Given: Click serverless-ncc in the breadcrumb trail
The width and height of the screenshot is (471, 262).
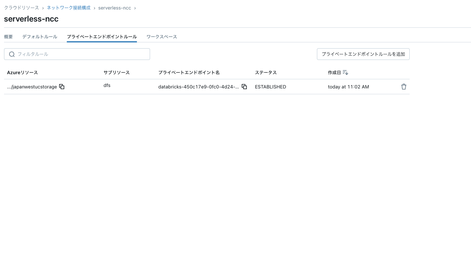Looking at the screenshot, I should pos(114,8).
